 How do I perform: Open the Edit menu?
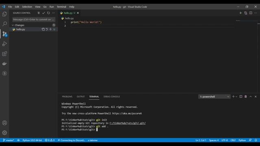[x=17, y=7]
